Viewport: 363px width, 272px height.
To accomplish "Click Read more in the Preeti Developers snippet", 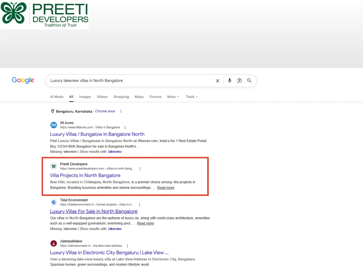I will click(x=166, y=187).
